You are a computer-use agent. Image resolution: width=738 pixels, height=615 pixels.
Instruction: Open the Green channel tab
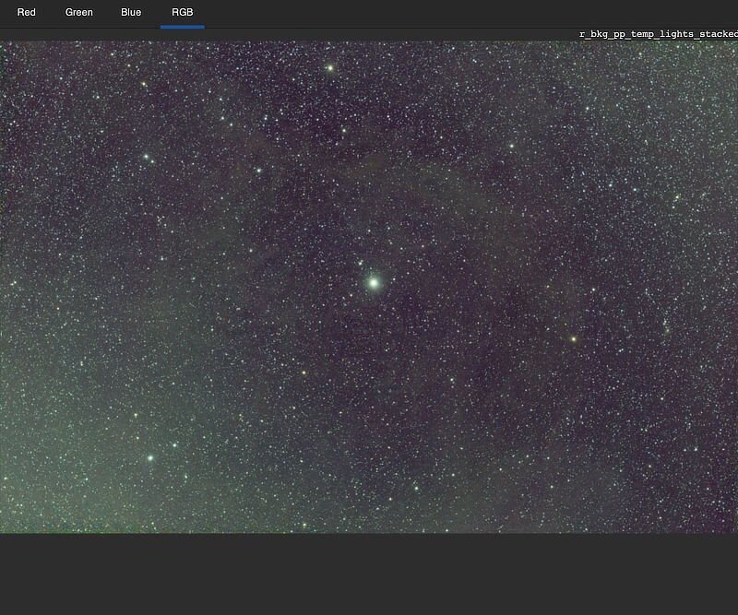pyautogui.click(x=78, y=13)
